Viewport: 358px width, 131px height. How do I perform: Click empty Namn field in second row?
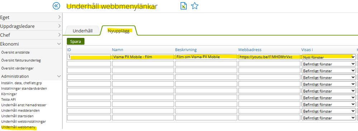pyautogui.click(x=143, y=64)
